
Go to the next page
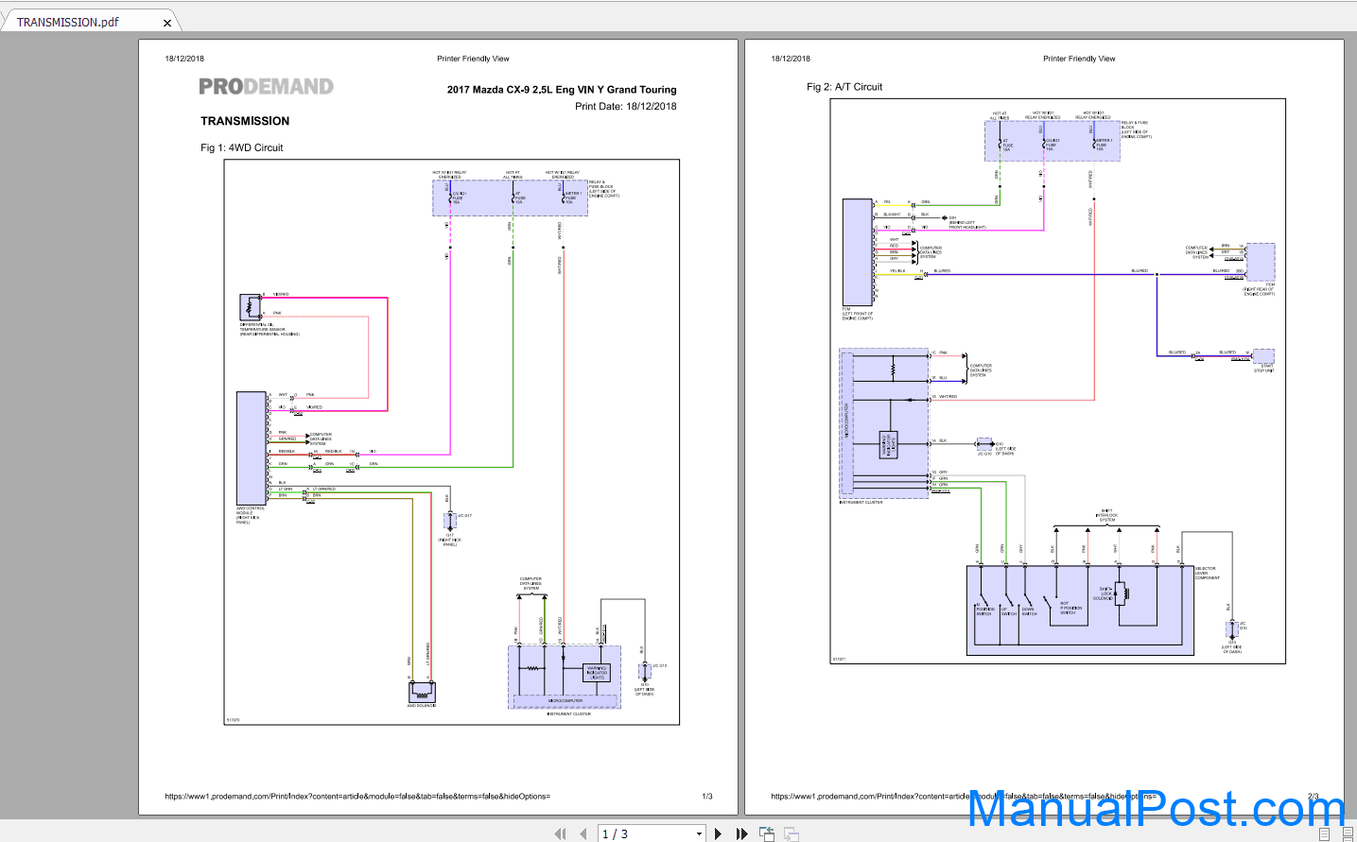pos(719,833)
